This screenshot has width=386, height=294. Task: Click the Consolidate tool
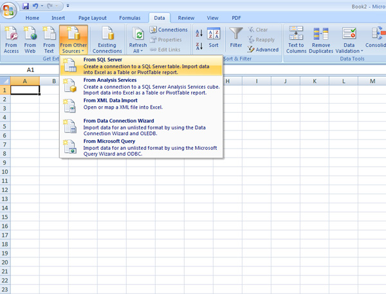tap(376, 38)
